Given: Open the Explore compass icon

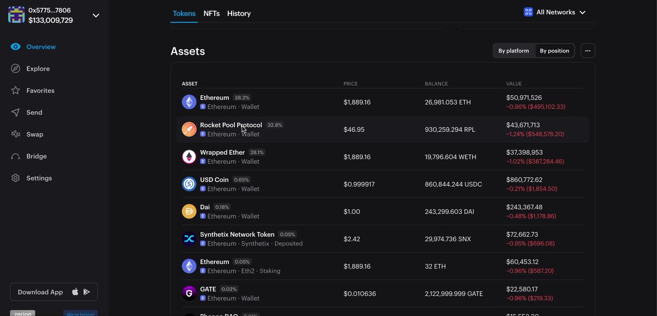Looking at the screenshot, I should tap(15, 69).
